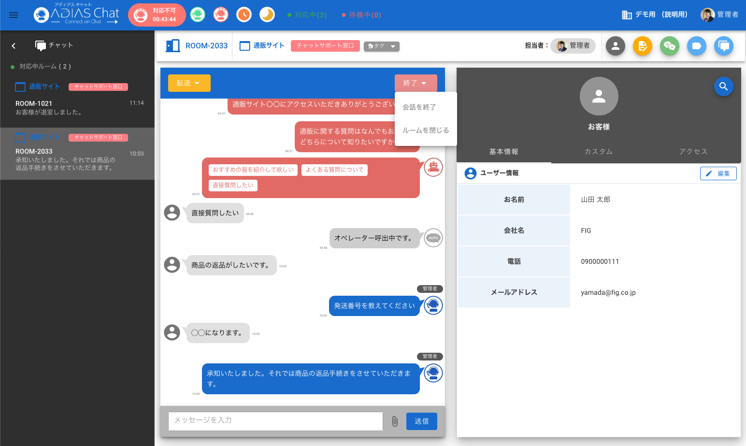Open the タグ tag dropdown
Viewport: 746px width, 446px height.
(x=381, y=46)
